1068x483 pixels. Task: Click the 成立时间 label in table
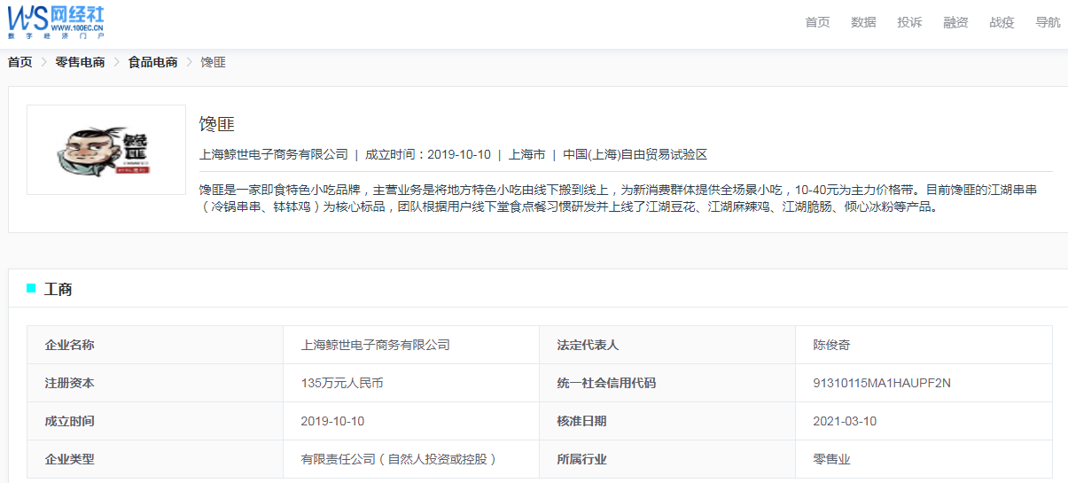[154, 421]
